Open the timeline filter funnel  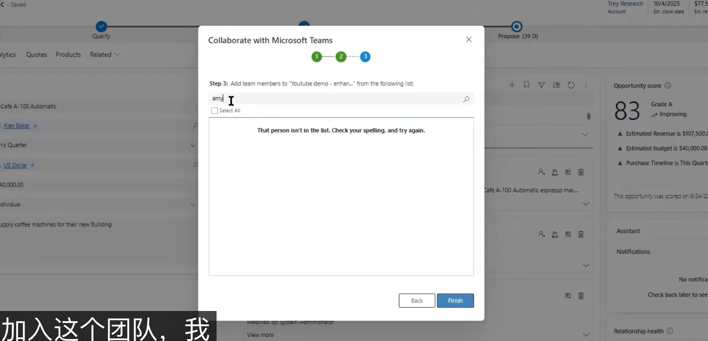tap(541, 85)
